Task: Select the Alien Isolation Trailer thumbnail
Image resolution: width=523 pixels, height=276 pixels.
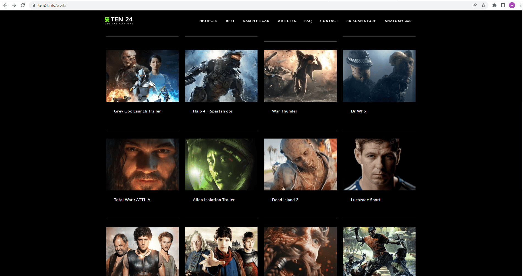Action: (x=221, y=164)
